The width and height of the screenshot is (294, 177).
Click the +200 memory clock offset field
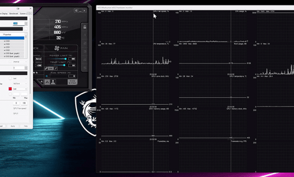(x=38, y=65)
